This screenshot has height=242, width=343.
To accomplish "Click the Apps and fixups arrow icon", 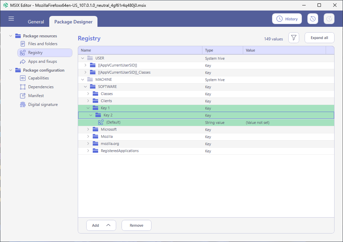I will click(x=23, y=62).
